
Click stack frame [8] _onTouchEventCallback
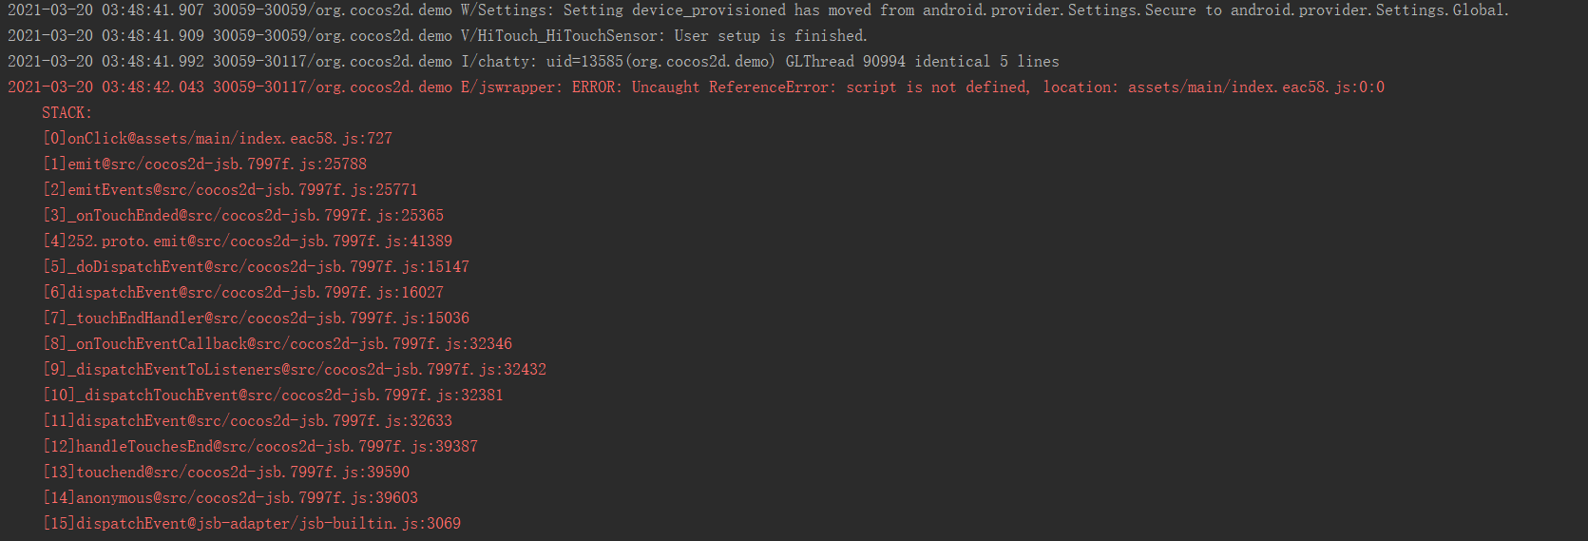click(277, 344)
